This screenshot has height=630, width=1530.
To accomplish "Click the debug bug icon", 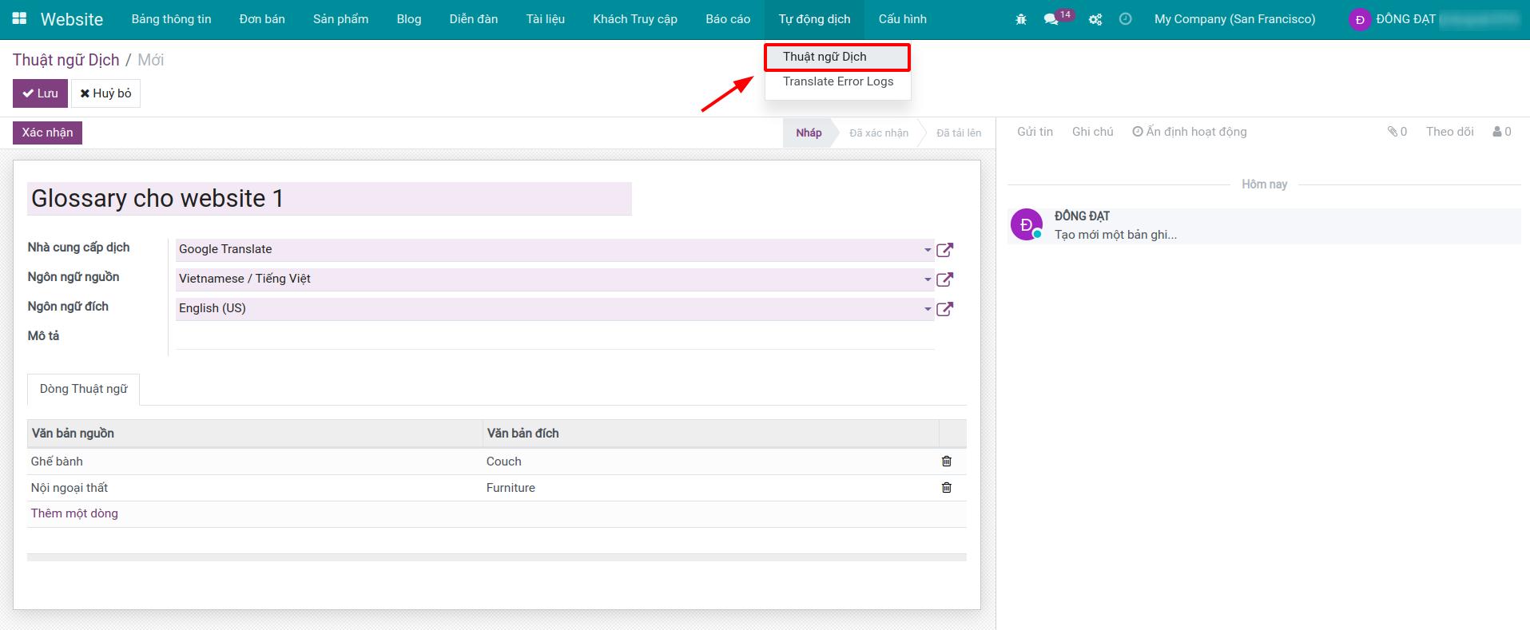I will pyautogui.click(x=1020, y=19).
